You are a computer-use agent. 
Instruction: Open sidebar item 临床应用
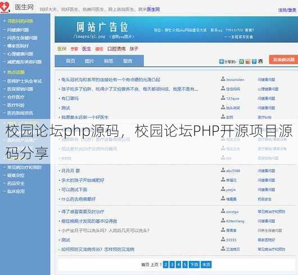tap(16, 191)
